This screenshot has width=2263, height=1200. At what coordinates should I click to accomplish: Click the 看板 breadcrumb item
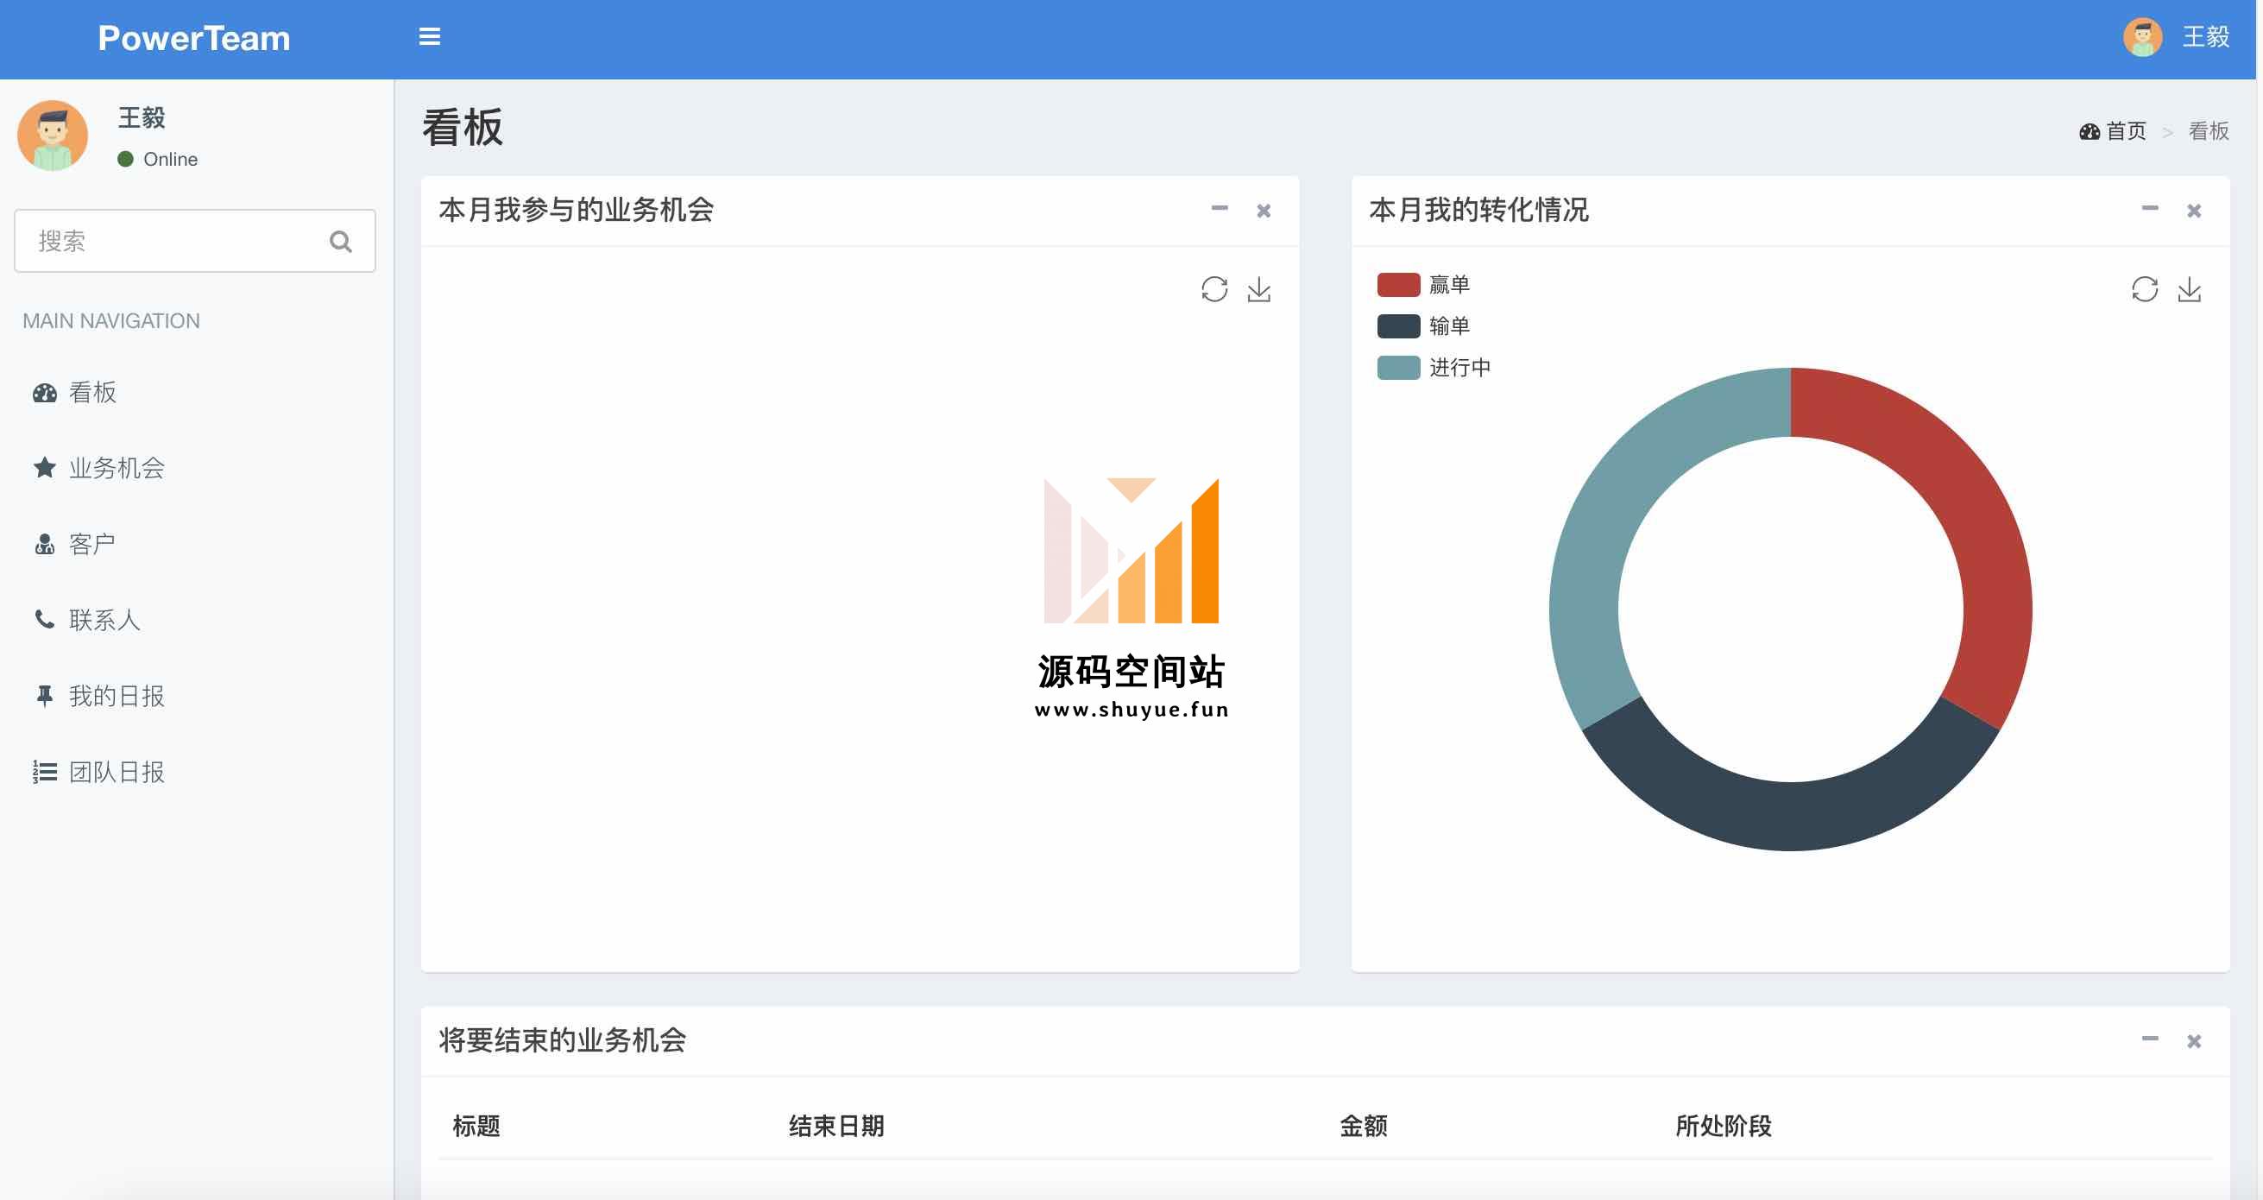2209,132
